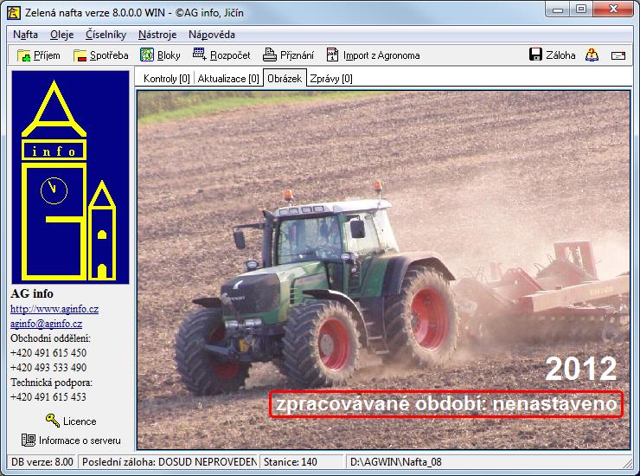The width and height of the screenshot is (640, 476).
Task: Click the application icon in title bar
Action: click(x=14, y=12)
